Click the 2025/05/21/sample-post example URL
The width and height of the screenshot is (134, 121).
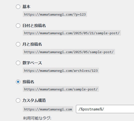tap(72, 33)
